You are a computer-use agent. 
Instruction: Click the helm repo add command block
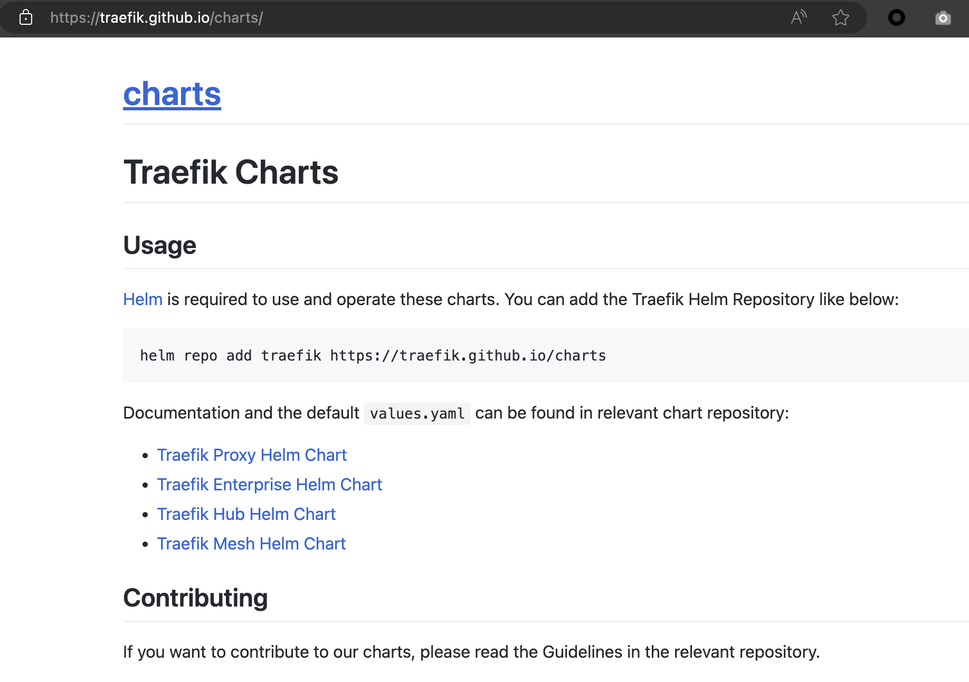point(373,356)
